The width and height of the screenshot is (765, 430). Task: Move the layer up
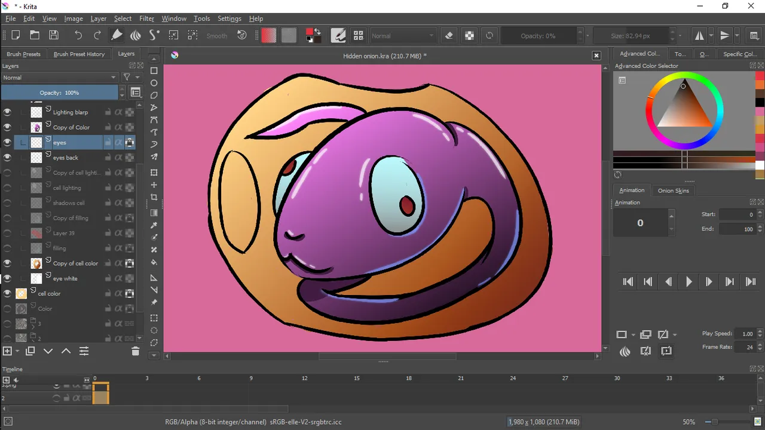(x=66, y=351)
